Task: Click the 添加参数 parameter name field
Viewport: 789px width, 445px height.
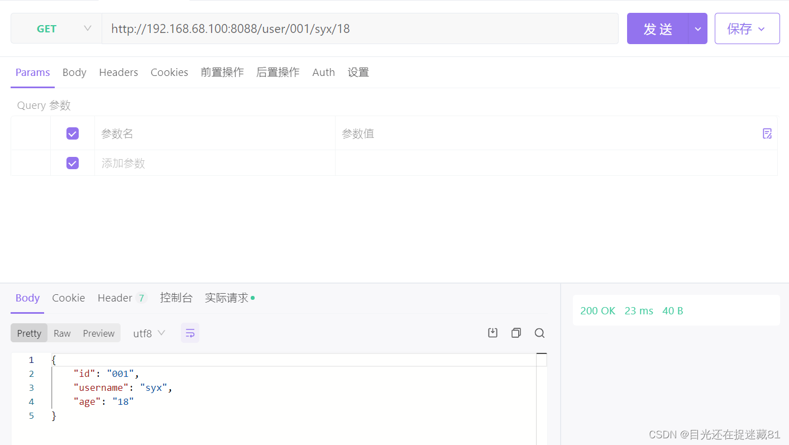Action: 215,163
